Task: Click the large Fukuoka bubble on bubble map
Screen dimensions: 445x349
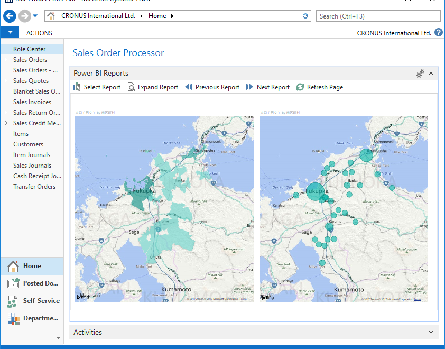Action: (316, 192)
